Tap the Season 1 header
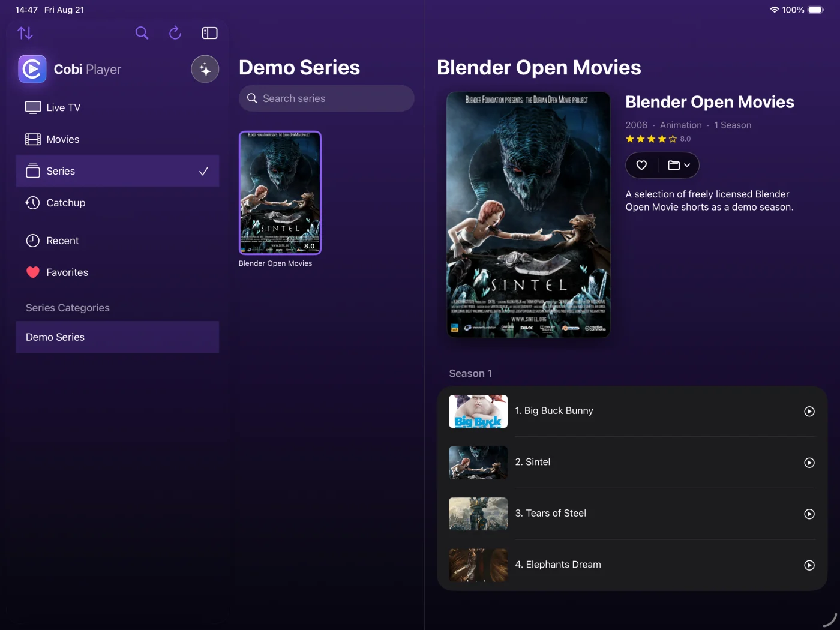Image resolution: width=840 pixels, height=630 pixels. tap(470, 374)
